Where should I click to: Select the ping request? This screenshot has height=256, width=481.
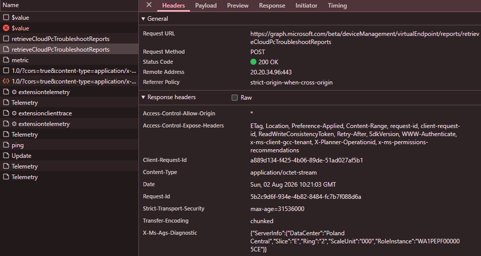69,145
